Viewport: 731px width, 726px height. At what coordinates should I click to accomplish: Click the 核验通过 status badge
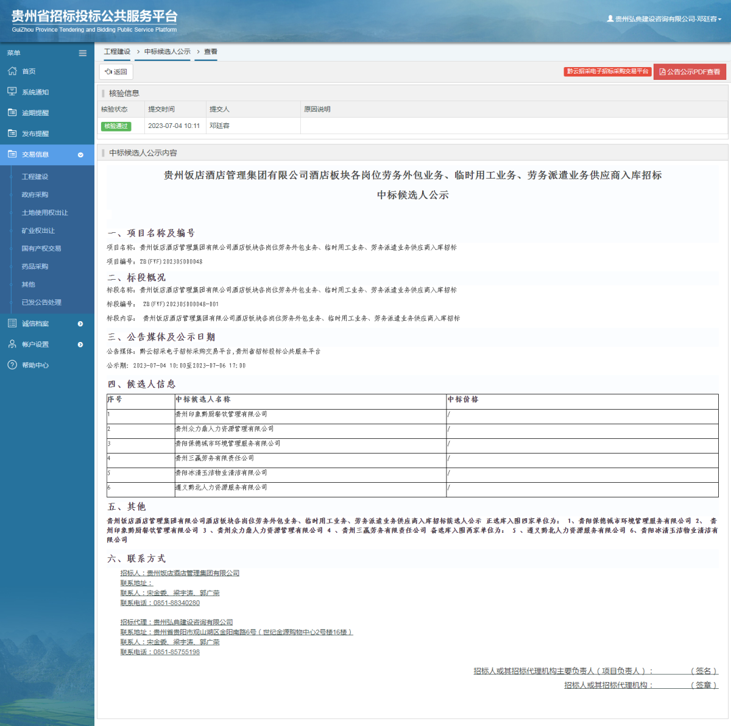click(x=116, y=126)
